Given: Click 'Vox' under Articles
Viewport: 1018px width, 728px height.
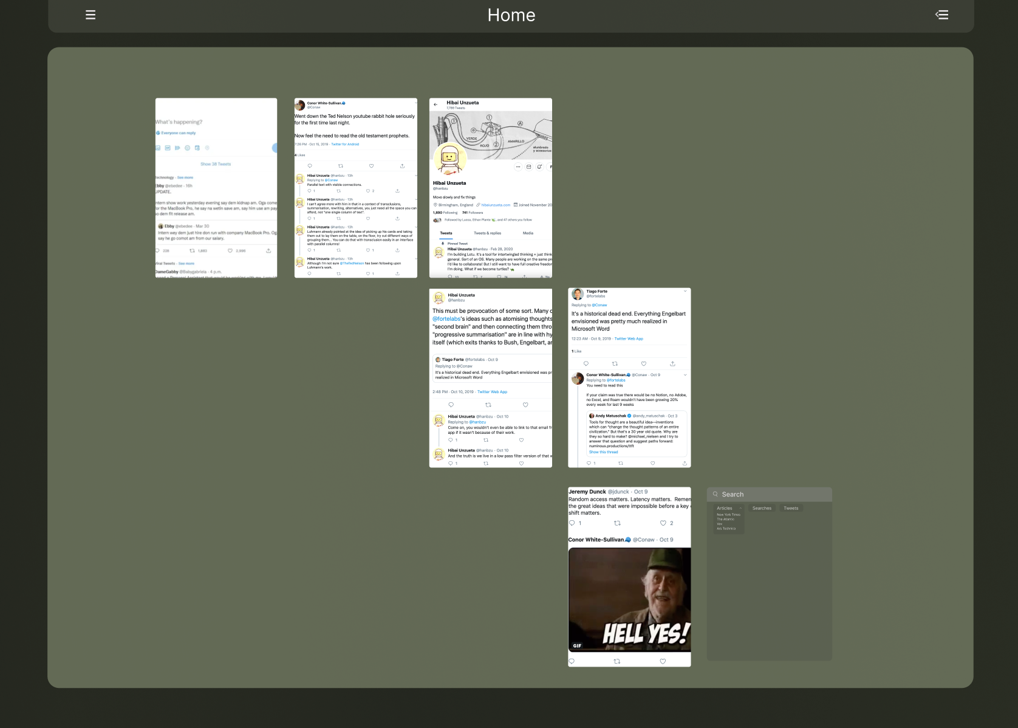Looking at the screenshot, I should click(x=719, y=524).
